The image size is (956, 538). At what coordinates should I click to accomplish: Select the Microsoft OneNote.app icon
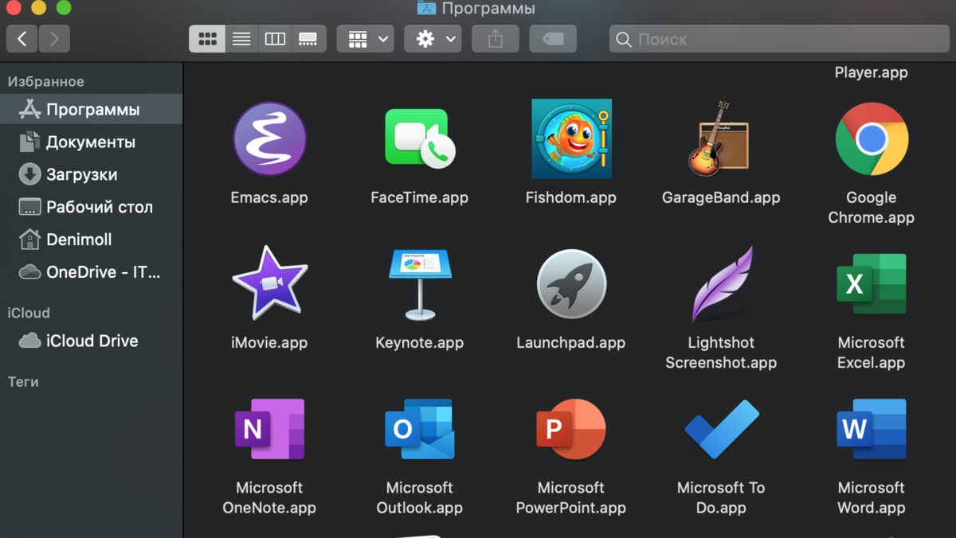click(269, 430)
